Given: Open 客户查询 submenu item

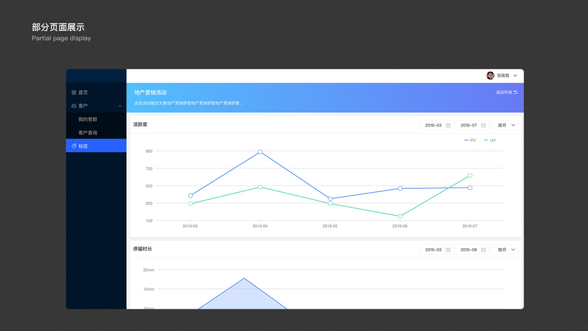Looking at the screenshot, I should [x=96, y=133].
